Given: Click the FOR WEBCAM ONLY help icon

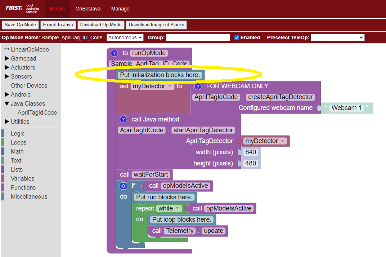Looking at the screenshot, I should (198, 87).
